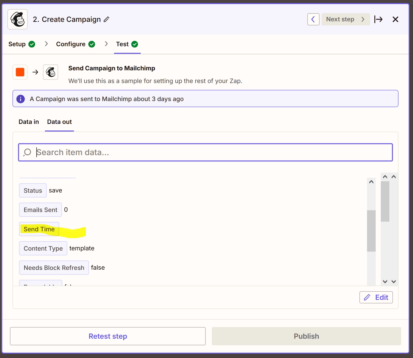Click the green check beside Setup
This screenshot has height=358, width=413.
point(32,44)
